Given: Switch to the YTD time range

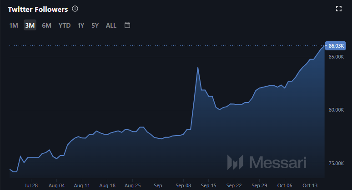Looking at the screenshot, I should (x=65, y=25).
